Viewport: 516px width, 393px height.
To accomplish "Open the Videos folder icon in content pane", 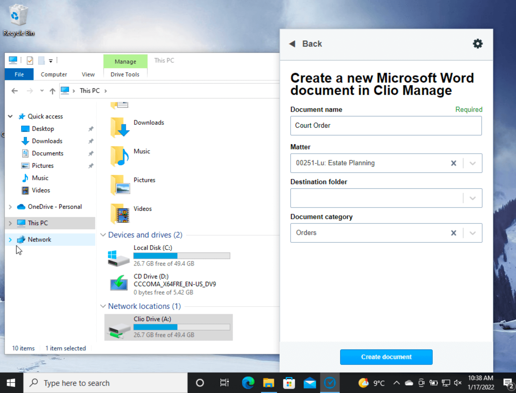I will pyautogui.click(x=120, y=213).
